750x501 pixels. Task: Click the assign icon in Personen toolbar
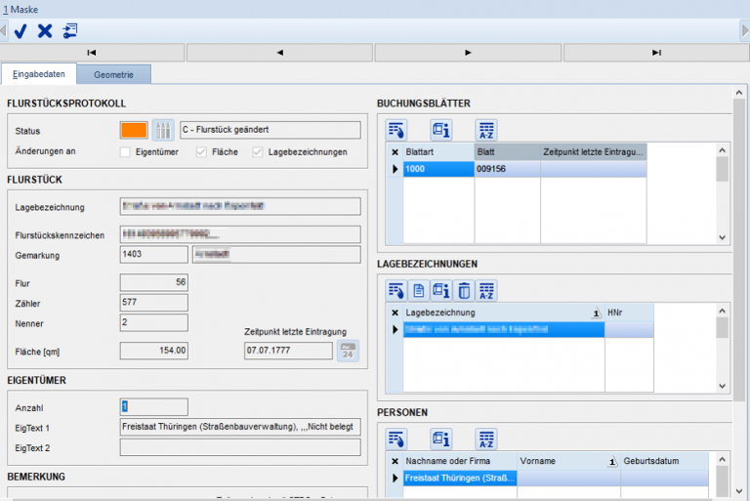pyautogui.click(x=396, y=438)
